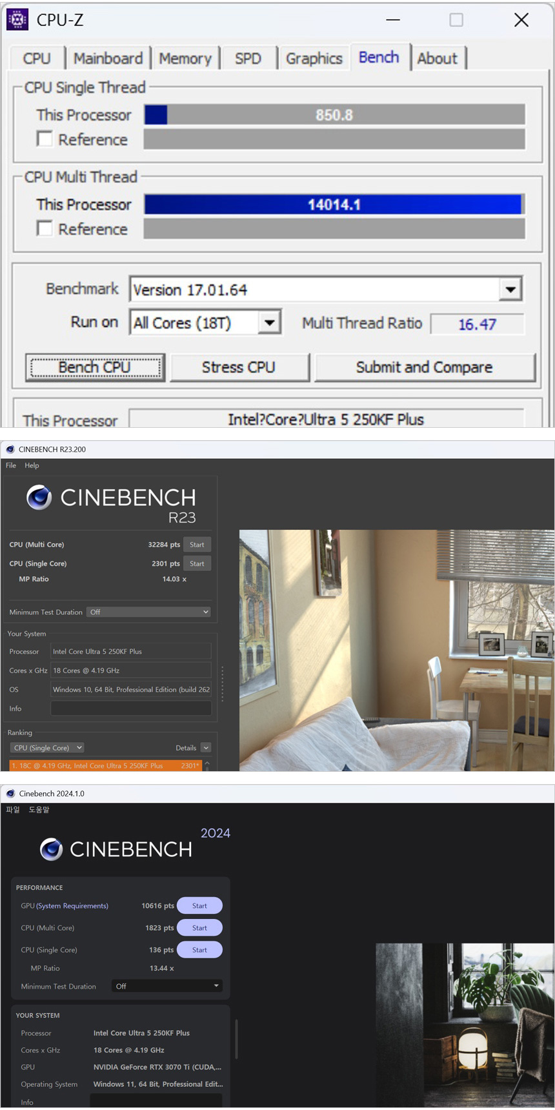Close the CPU-Z window
Screen dimensions: 555x1110
[521, 20]
